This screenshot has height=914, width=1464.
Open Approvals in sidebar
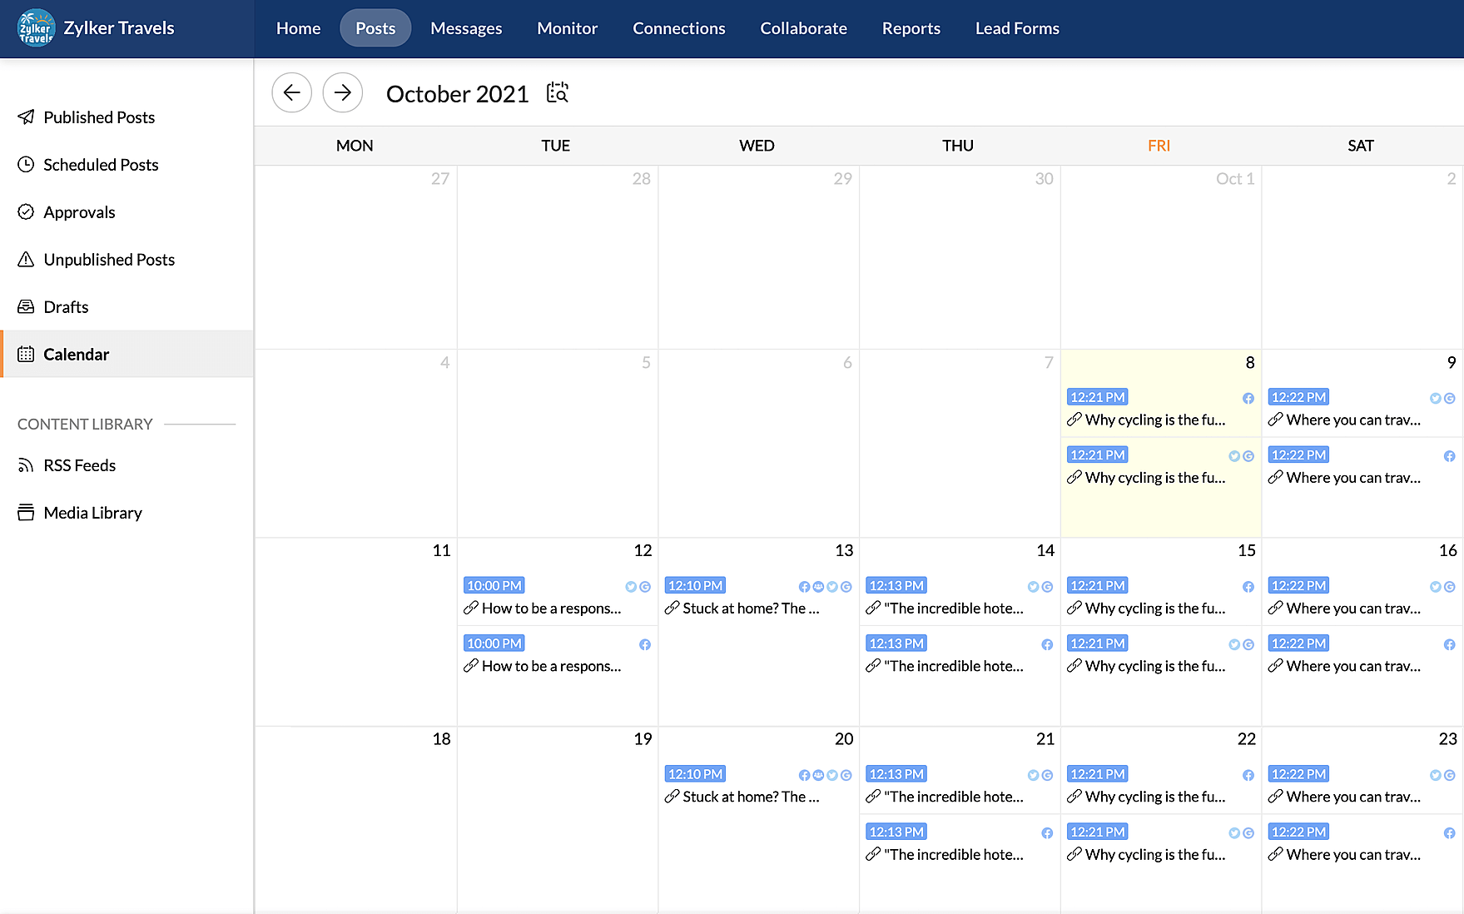(x=127, y=212)
